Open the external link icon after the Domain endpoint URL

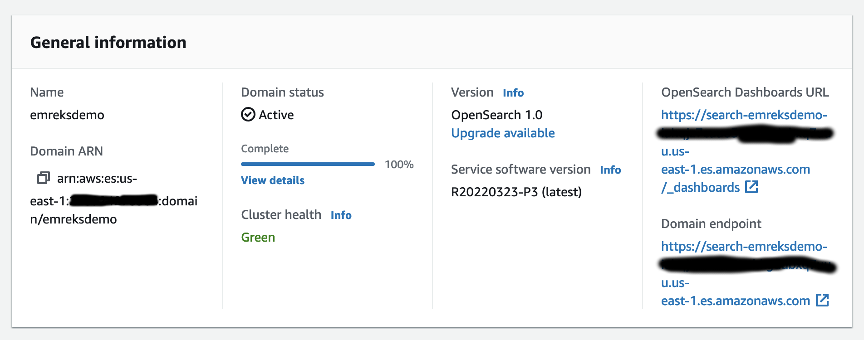pyautogui.click(x=822, y=300)
